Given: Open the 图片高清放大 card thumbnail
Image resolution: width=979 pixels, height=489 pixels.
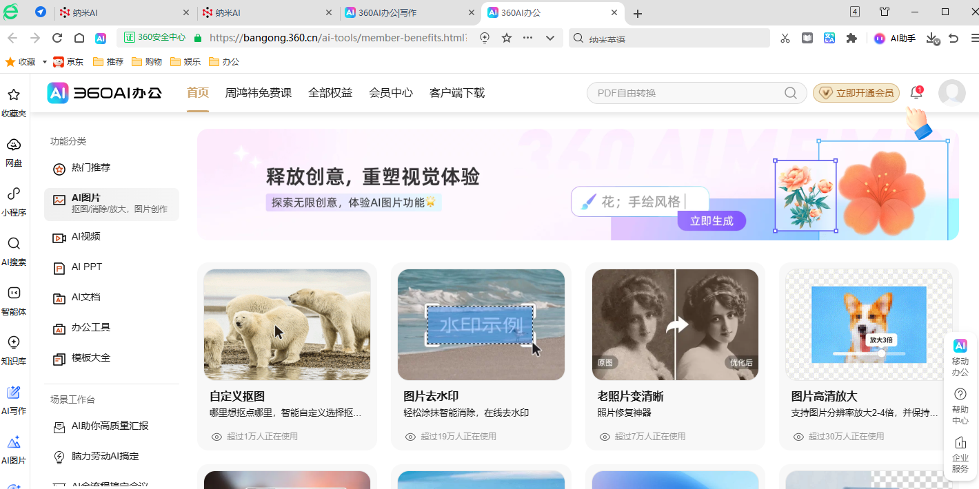Looking at the screenshot, I should coord(869,324).
